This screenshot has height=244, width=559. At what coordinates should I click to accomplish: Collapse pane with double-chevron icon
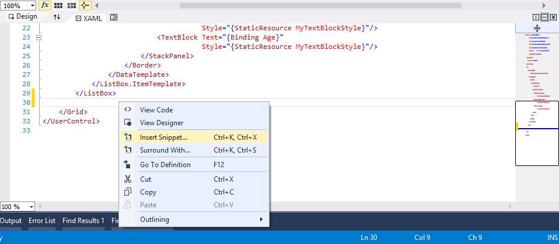coord(553,17)
